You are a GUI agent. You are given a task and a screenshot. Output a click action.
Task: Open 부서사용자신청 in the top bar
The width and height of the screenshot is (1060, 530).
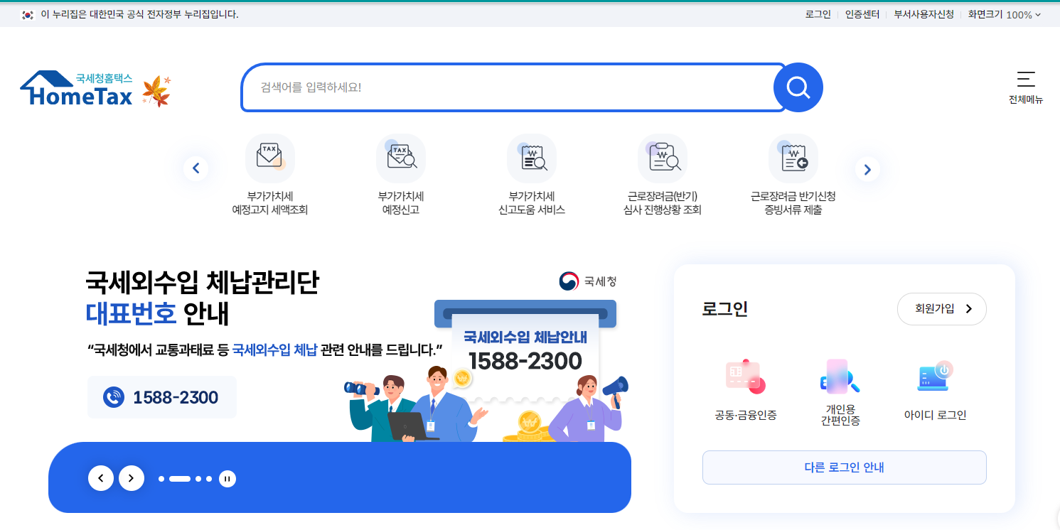tap(924, 14)
